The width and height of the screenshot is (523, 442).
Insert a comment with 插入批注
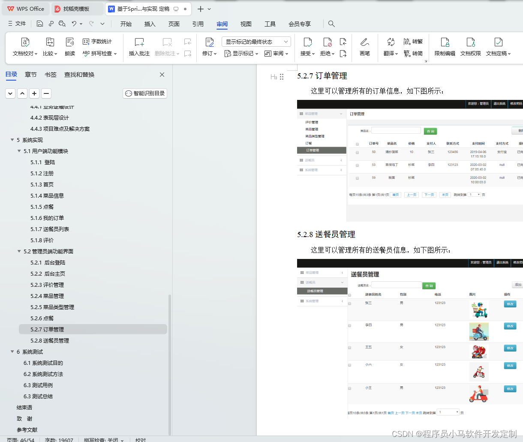pos(139,47)
